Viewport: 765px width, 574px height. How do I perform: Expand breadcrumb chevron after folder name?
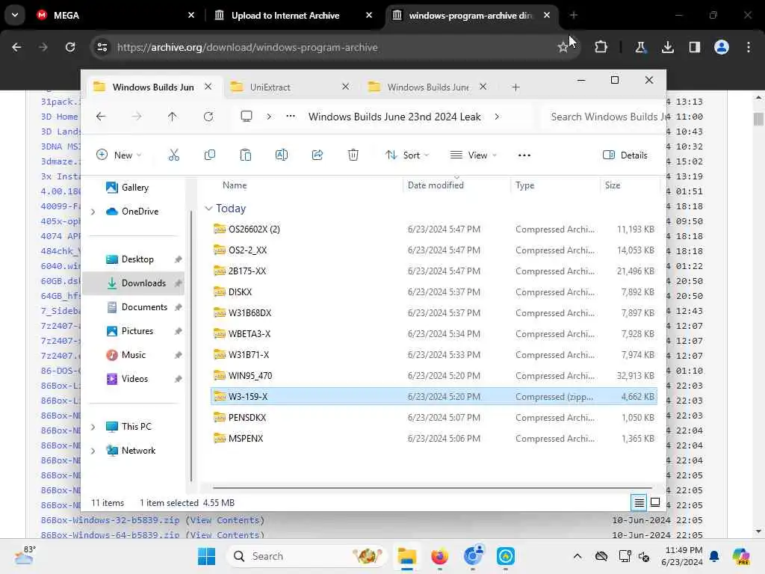[x=497, y=117]
